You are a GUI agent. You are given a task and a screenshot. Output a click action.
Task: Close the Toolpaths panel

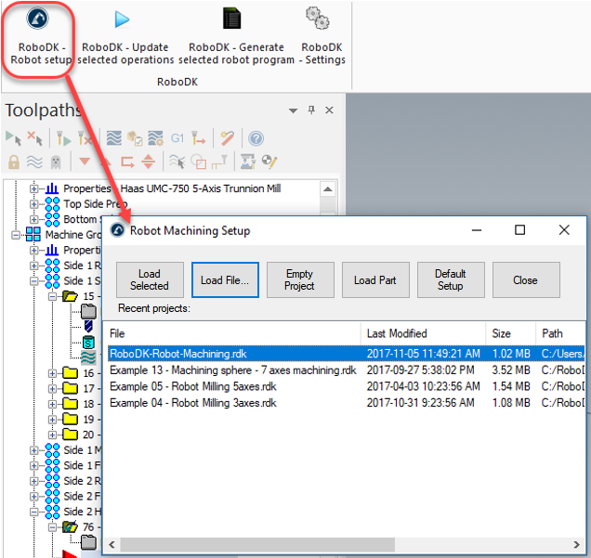click(330, 110)
